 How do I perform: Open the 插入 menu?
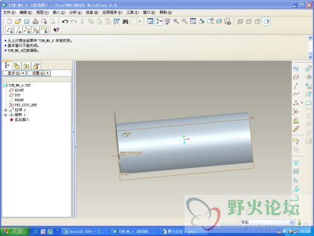pyautogui.click(x=59, y=12)
